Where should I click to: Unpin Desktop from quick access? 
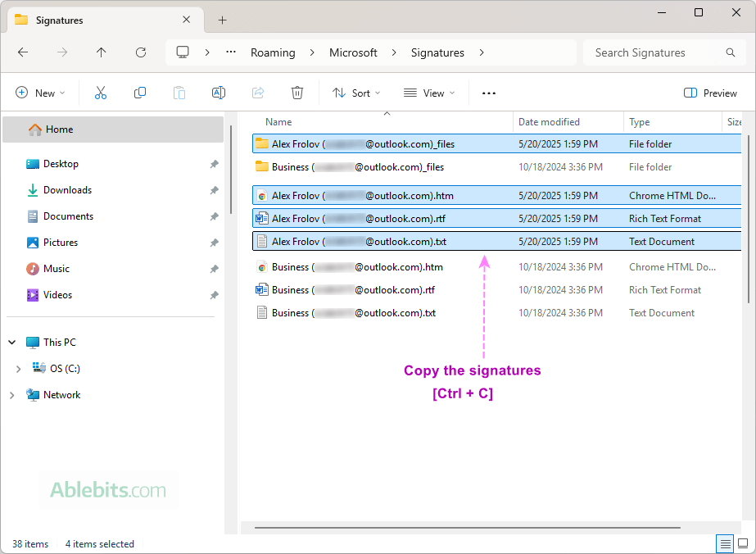click(x=214, y=164)
